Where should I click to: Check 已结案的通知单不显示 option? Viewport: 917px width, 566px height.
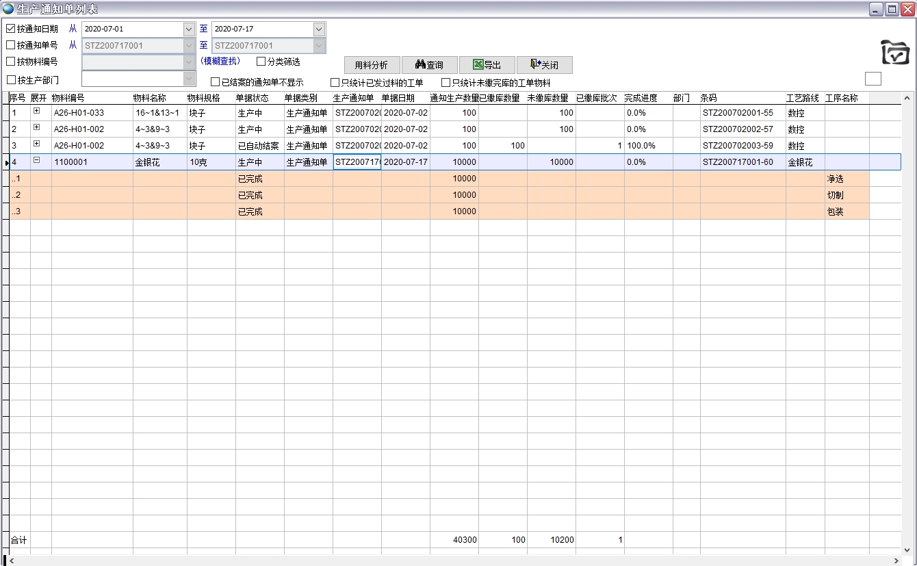coord(215,82)
